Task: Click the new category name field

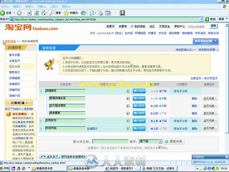Action: point(110,141)
